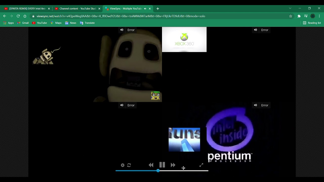Click Error label on bottom-right video
The width and height of the screenshot is (324, 182).
point(265,105)
